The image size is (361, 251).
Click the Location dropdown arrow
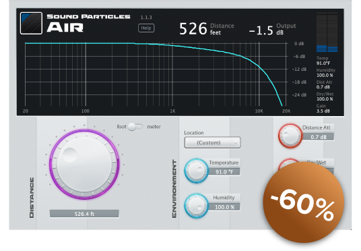[x=236, y=142]
